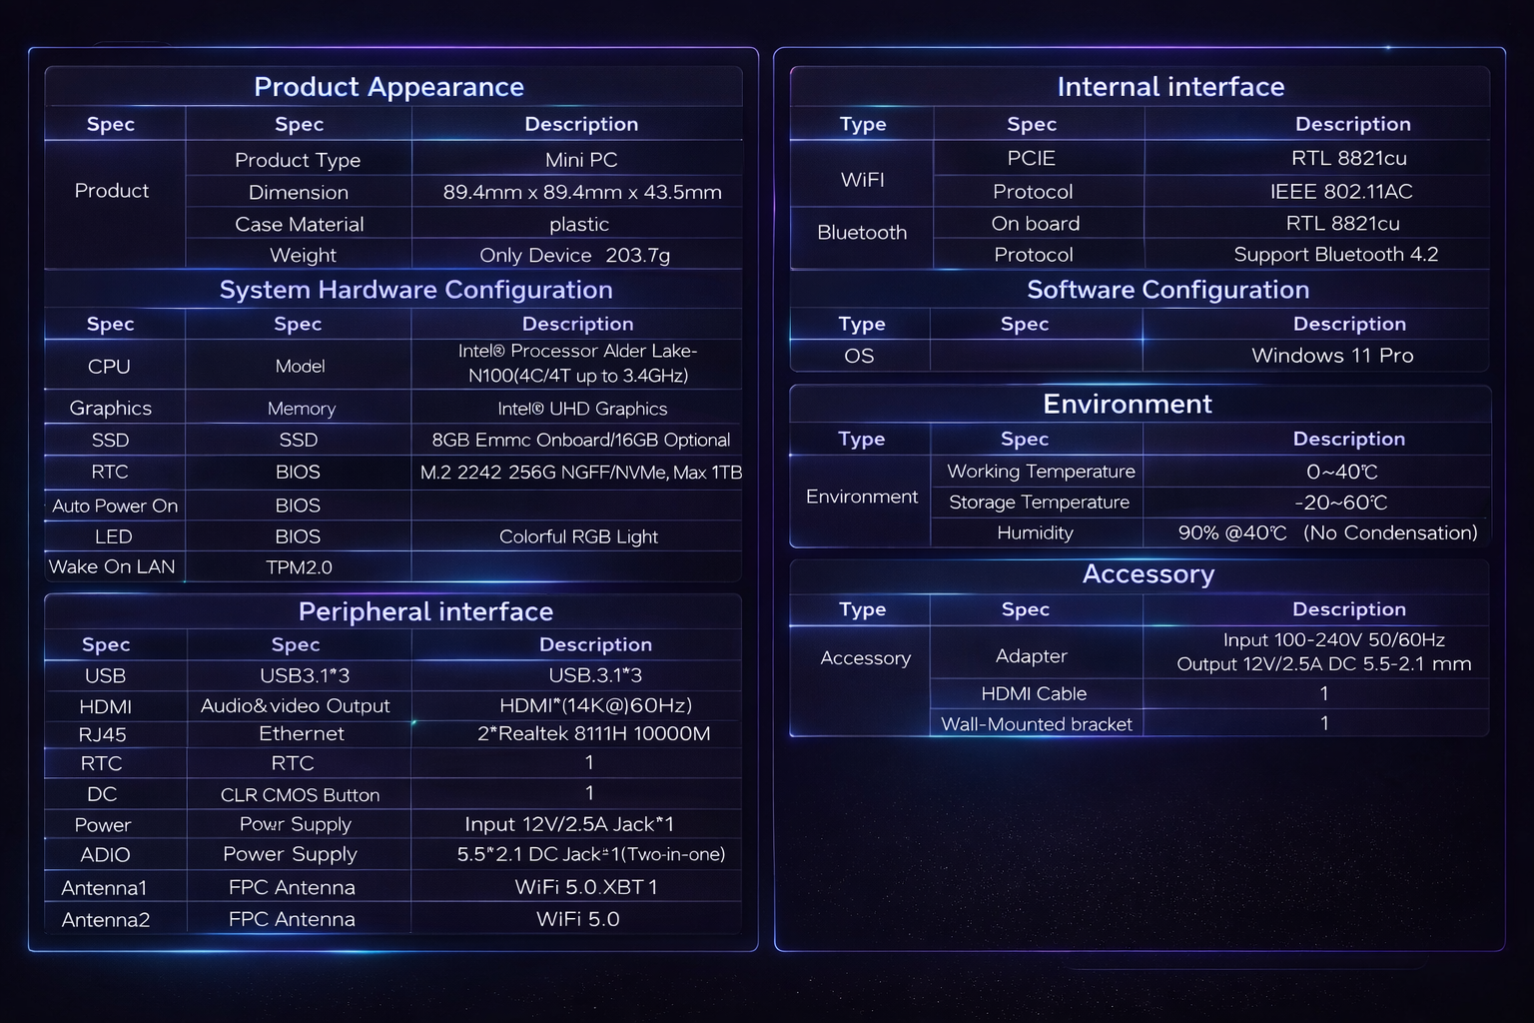Select the IEEE 802.11AC protocol value
This screenshot has width=1534, height=1023.
(1340, 191)
